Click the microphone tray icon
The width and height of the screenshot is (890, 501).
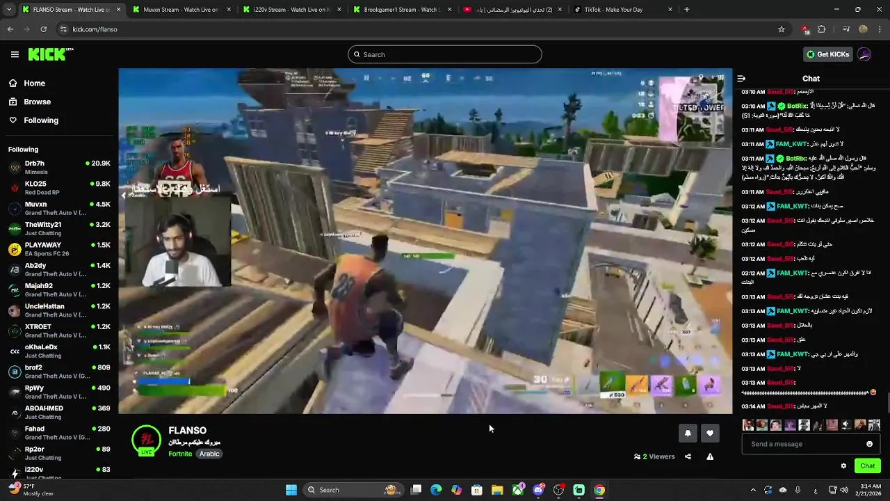[x=798, y=490]
